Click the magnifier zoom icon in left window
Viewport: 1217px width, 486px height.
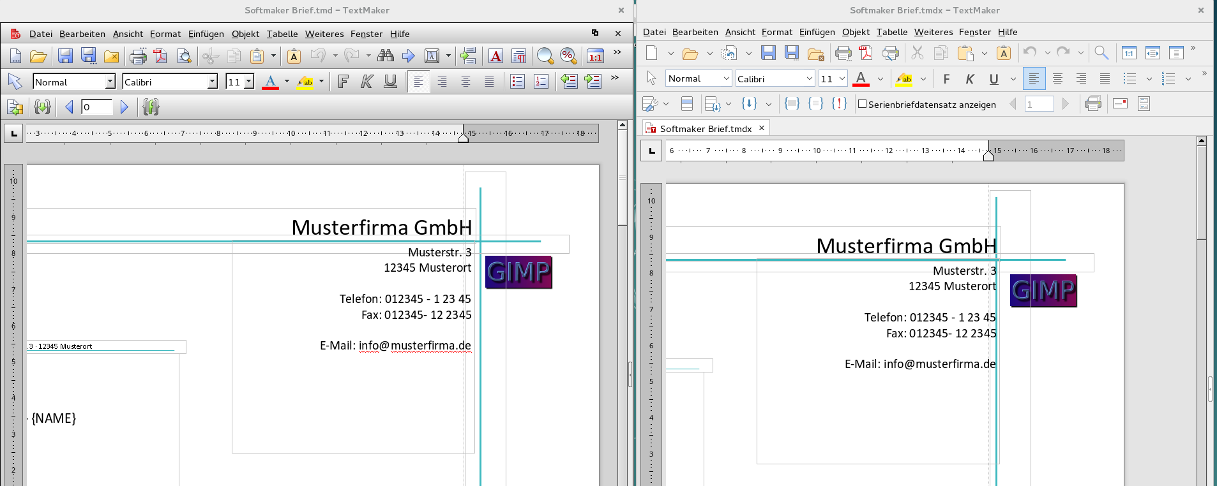545,56
